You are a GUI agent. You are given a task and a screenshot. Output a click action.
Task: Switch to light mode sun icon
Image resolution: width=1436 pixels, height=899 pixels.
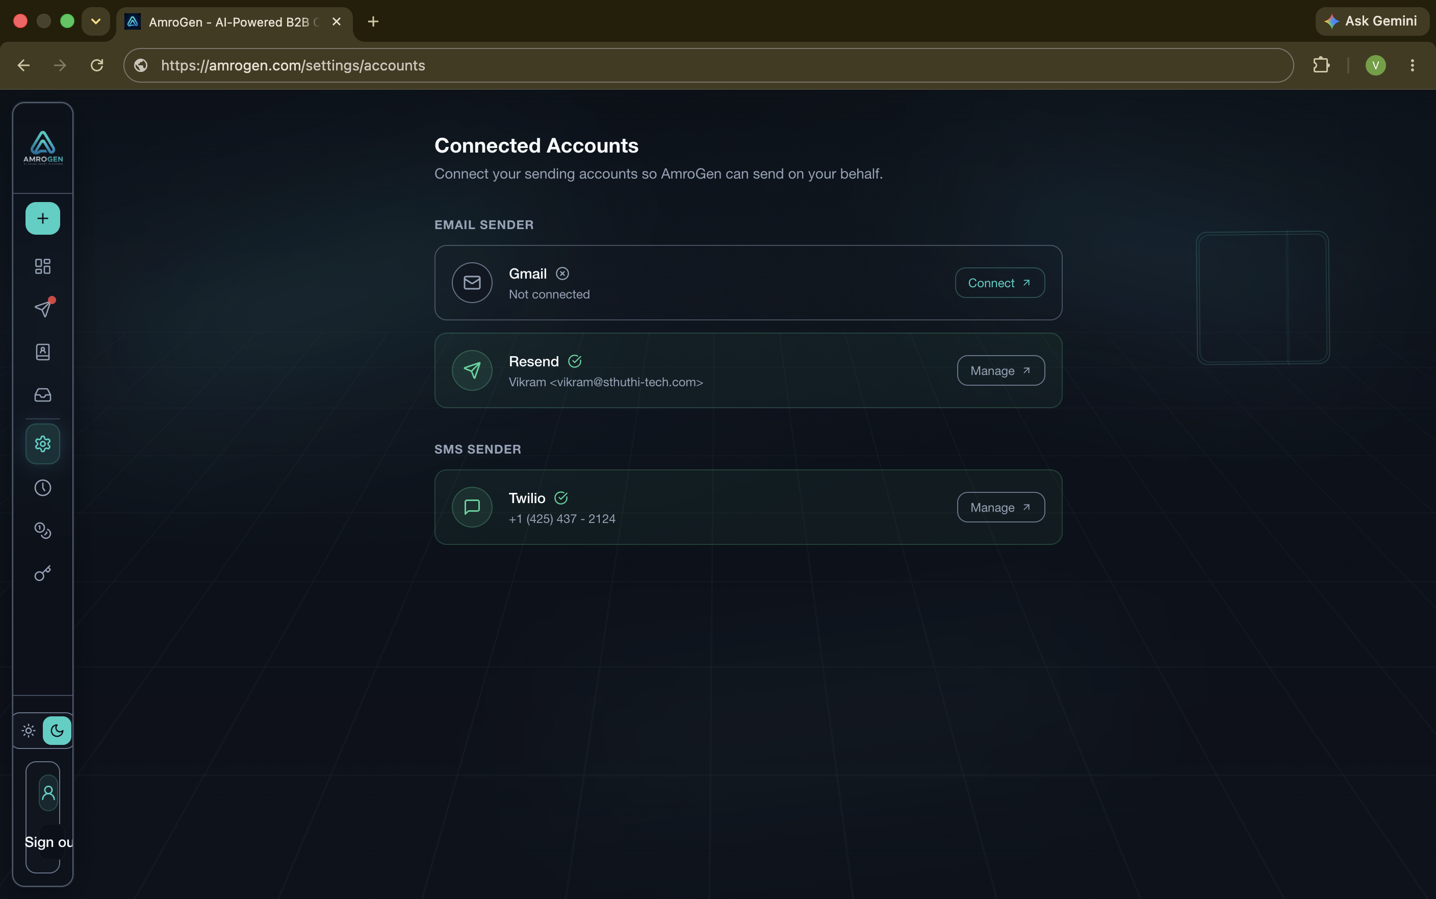[x=29, y=730]
